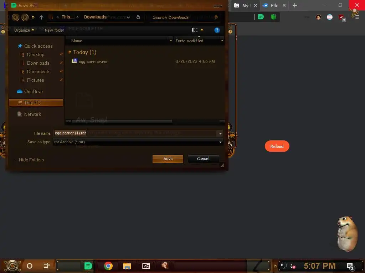Collapse the Today (1) group
This screenshot has height=273, width=365.
[69, 52]
